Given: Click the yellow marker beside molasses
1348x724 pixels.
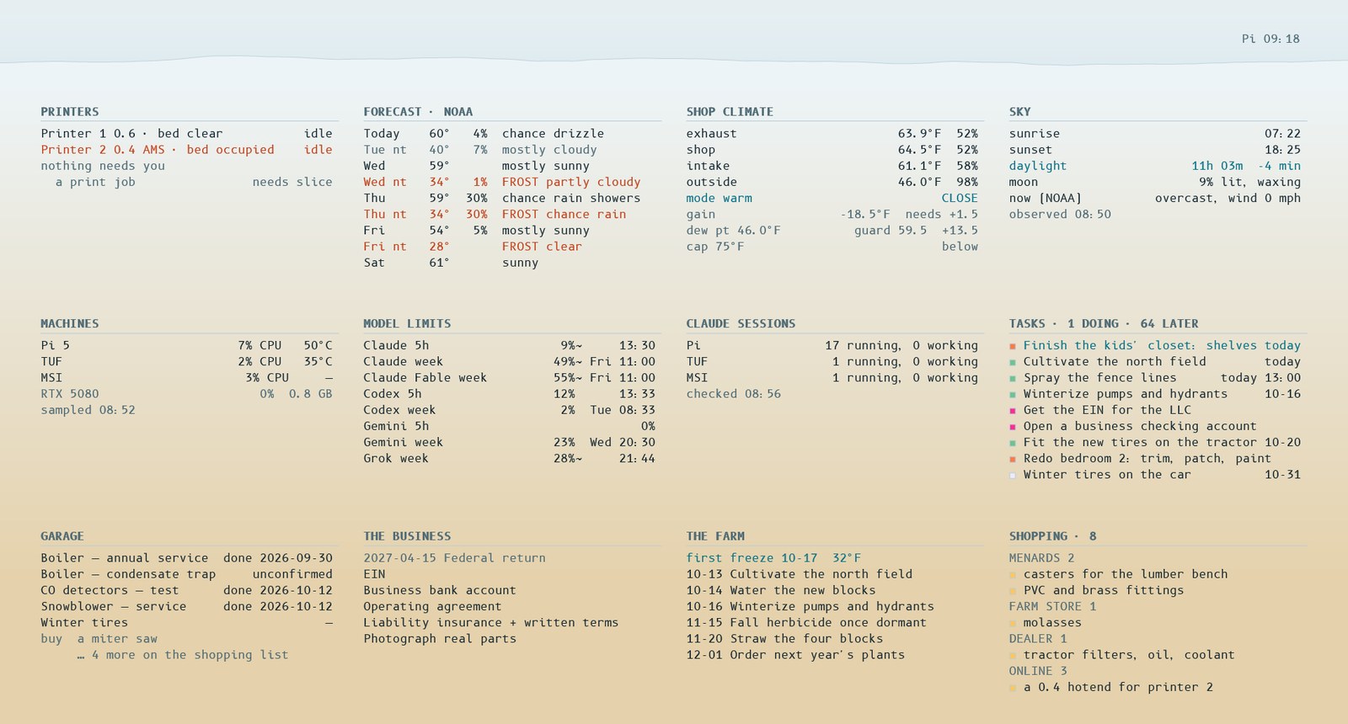Looking at the screenshot, I should pos(1013,624).
